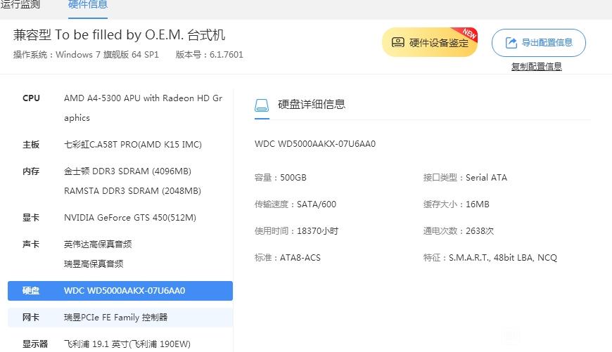Select the 网卡 row
The image size is (612, 352).
click(x=120, y=318)
